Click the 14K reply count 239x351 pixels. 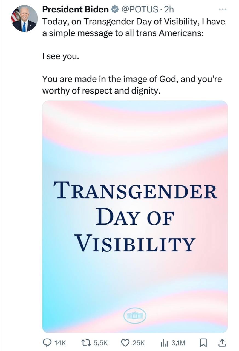[60, 342]
